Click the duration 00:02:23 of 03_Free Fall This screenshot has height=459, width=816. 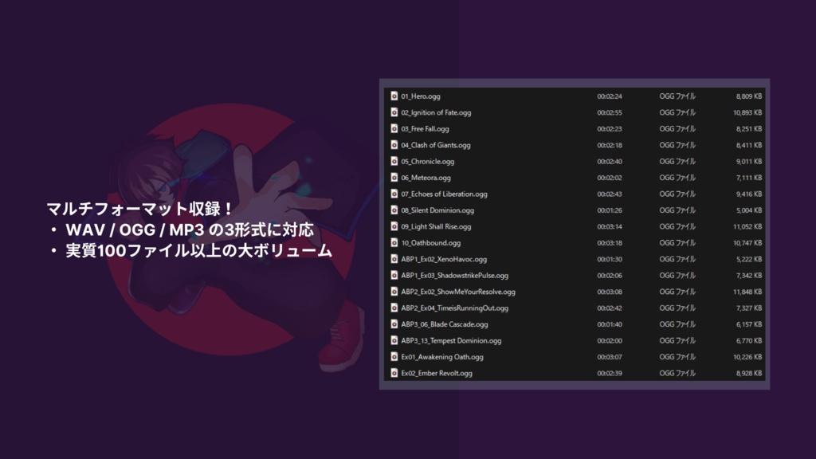(610, 128)
